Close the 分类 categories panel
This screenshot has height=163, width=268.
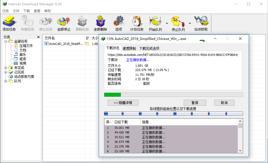(x=38, y=37)
